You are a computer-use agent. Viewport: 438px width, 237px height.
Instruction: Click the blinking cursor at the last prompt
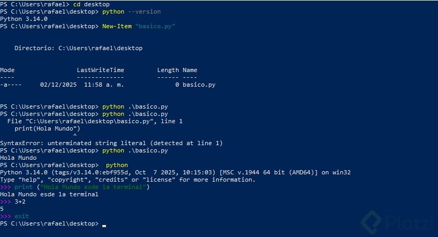coord(104,225)
